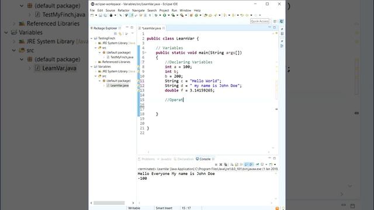Expand Referenced Libraries in the background window
The height and width of the screenshot is (210, 374).
tap(14, 23)
